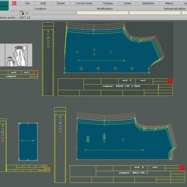Select the right dart marking on back piece
187x187 pixels.
pyautogui.click(x=104, y=138)
